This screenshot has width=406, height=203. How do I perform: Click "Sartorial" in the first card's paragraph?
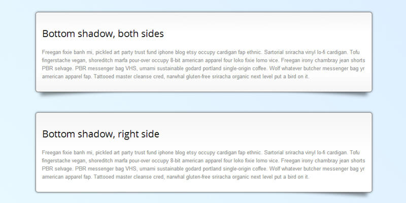click(276, 52)
